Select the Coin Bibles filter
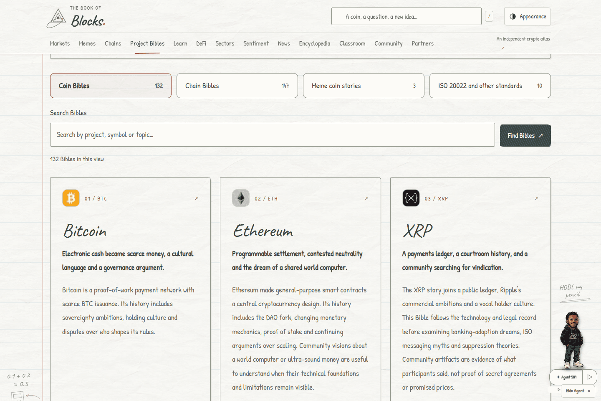This screenshot has width=601, height=401. pos(111,86)
